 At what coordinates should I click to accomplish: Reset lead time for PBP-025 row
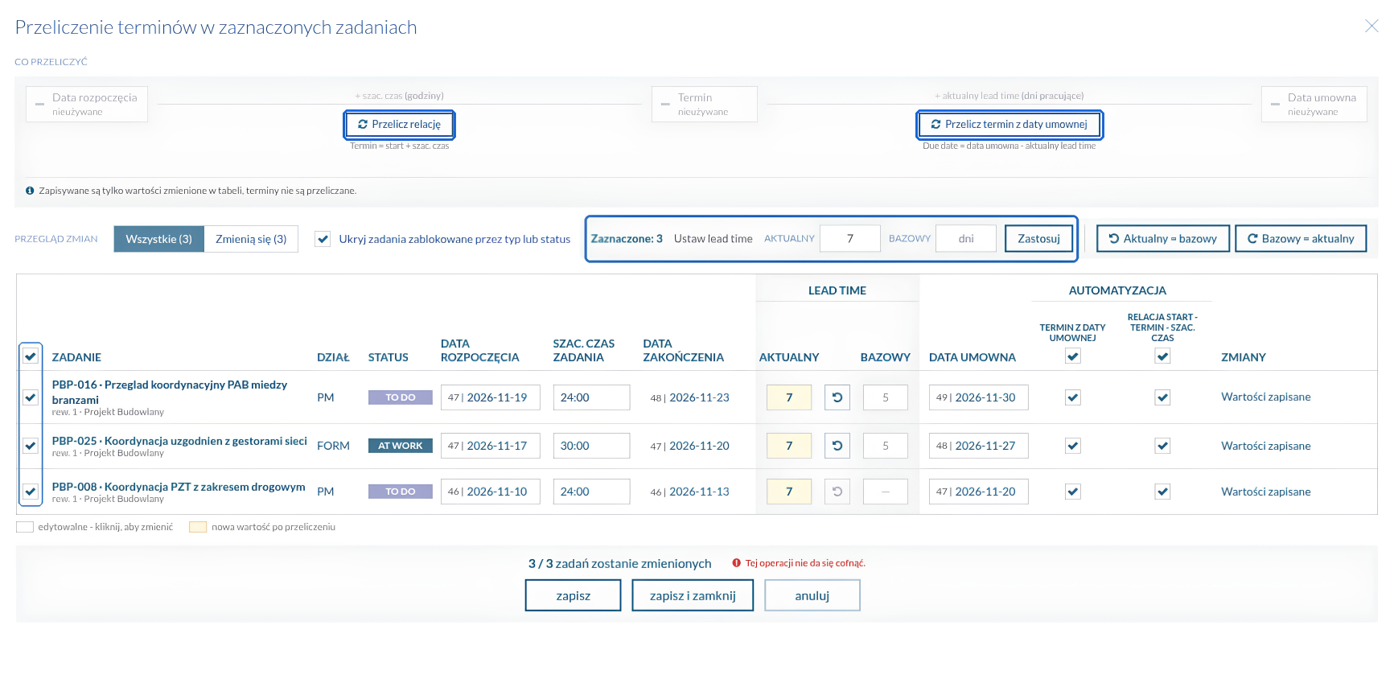point(837,446)
